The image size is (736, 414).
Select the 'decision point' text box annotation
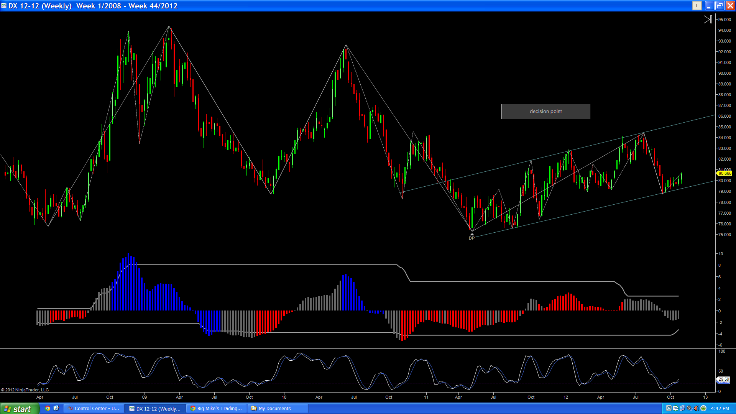tap(545, 112)
